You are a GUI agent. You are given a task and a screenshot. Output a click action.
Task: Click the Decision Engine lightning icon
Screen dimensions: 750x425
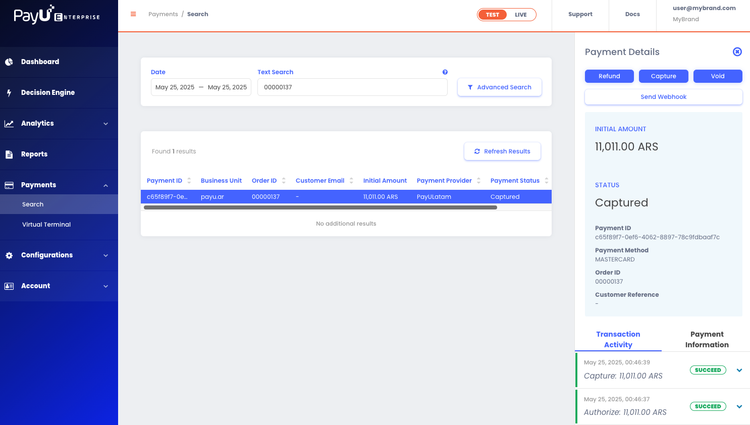pyautogui.click(x=9, y=93)
